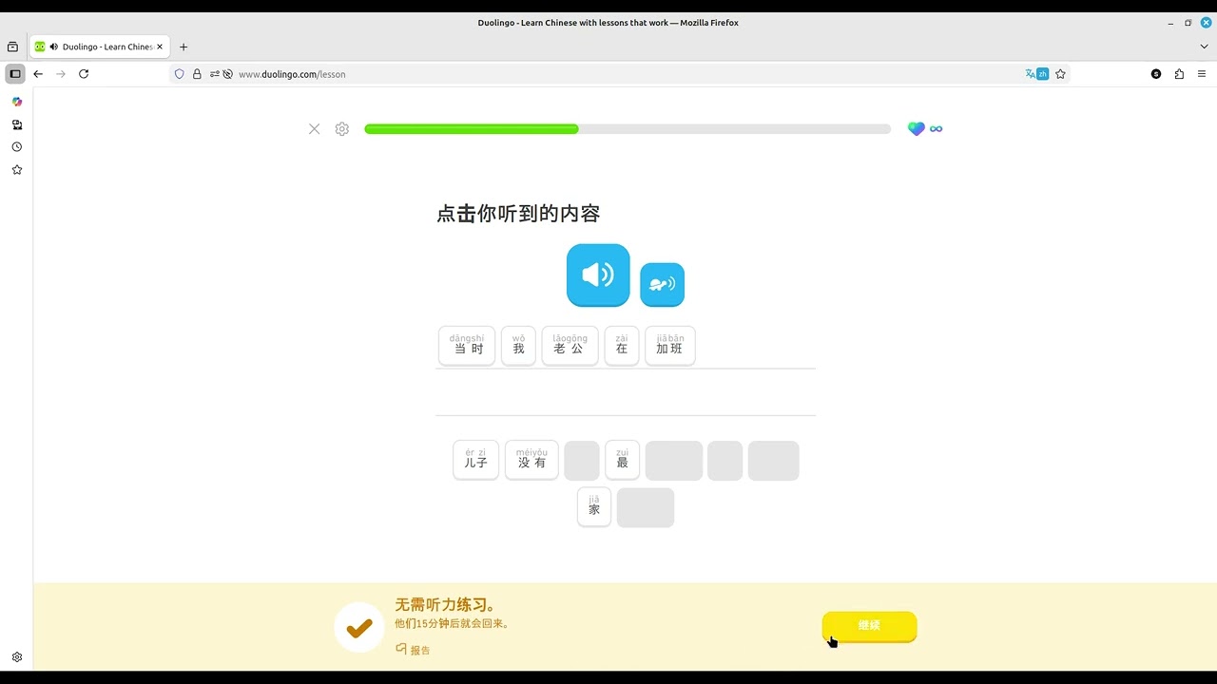Play the audio with the speaker button

click(598, 275)
